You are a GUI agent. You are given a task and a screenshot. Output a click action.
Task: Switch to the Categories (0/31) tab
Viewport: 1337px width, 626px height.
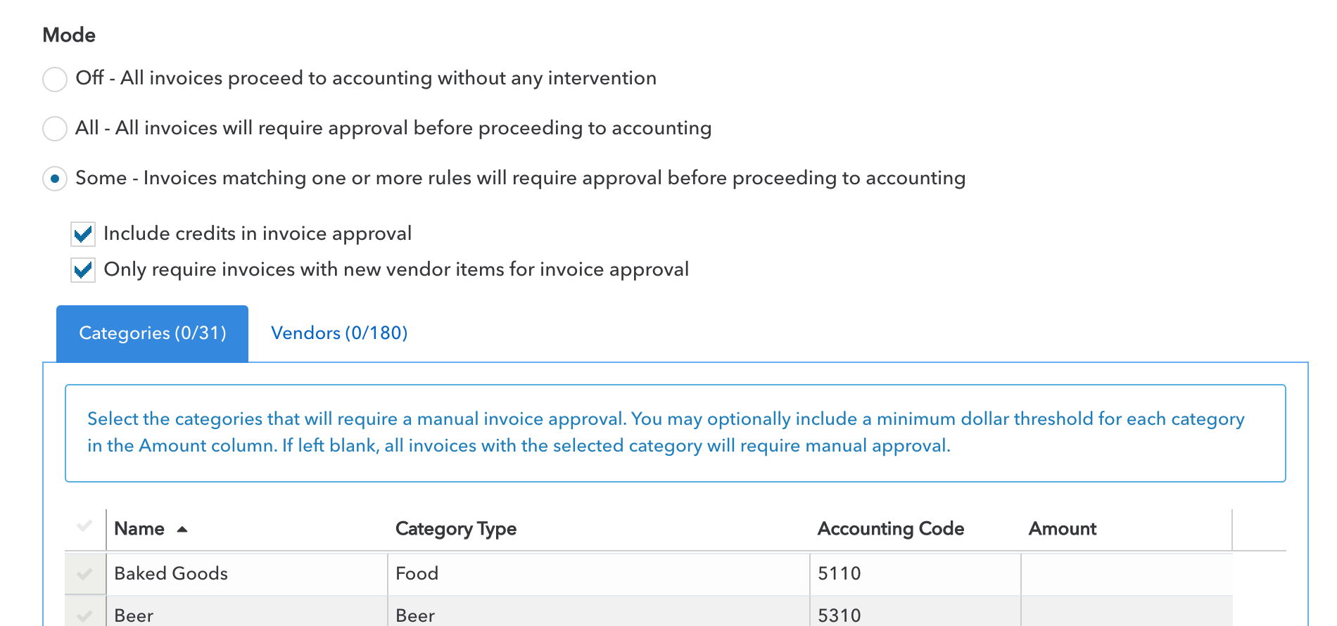[152, 333]
